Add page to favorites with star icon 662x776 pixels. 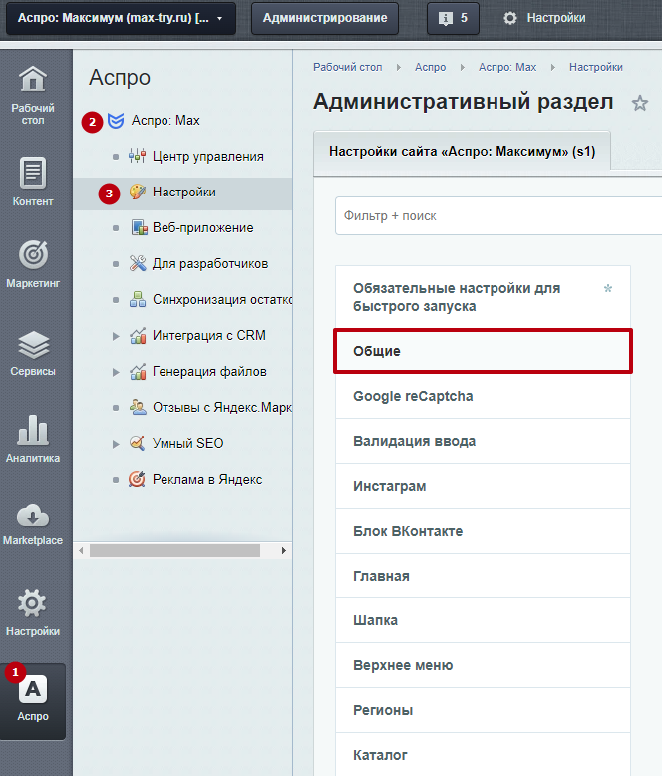tap(640, 103)
